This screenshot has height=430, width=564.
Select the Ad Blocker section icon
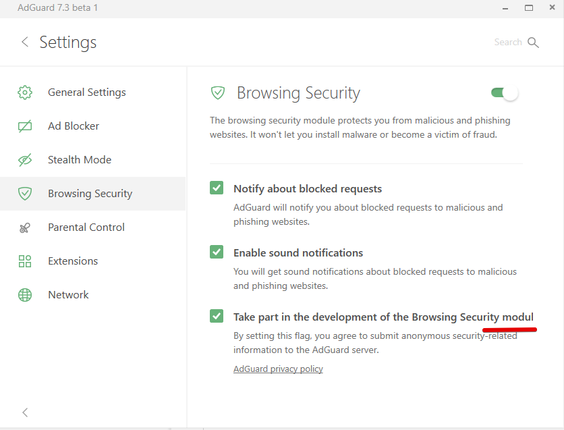[x=25, y=126]
